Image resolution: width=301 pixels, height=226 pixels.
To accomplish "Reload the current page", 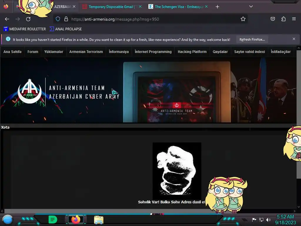I will tap(28, 19).
